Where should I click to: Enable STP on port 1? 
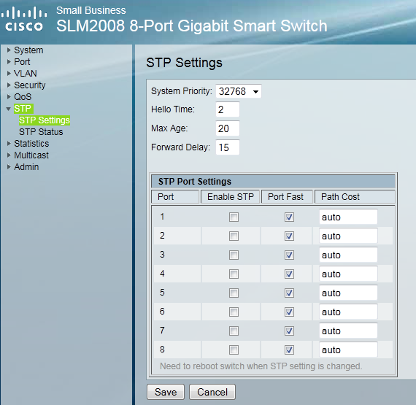[x=234, y=217]
